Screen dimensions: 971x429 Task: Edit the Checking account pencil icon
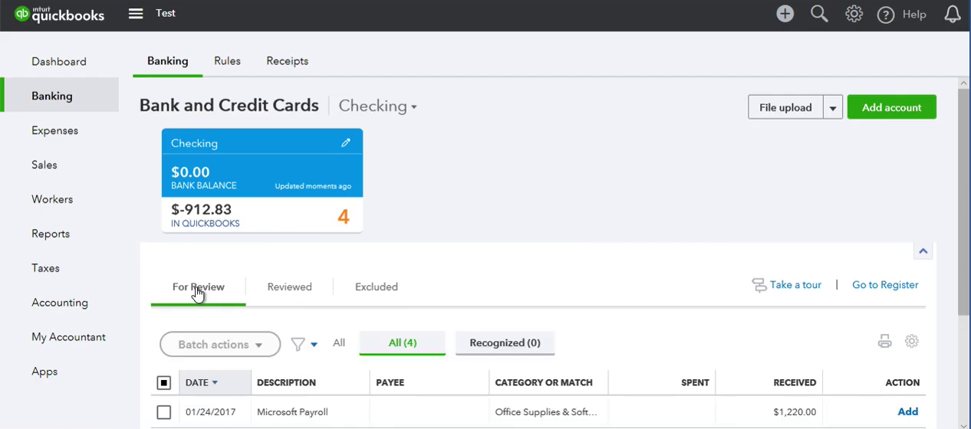346,142
